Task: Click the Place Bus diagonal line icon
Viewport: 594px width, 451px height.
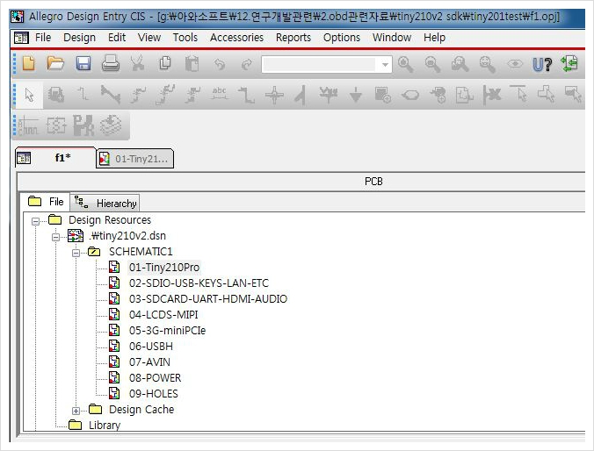Action: pyautogui.click(x=110, y=95)
